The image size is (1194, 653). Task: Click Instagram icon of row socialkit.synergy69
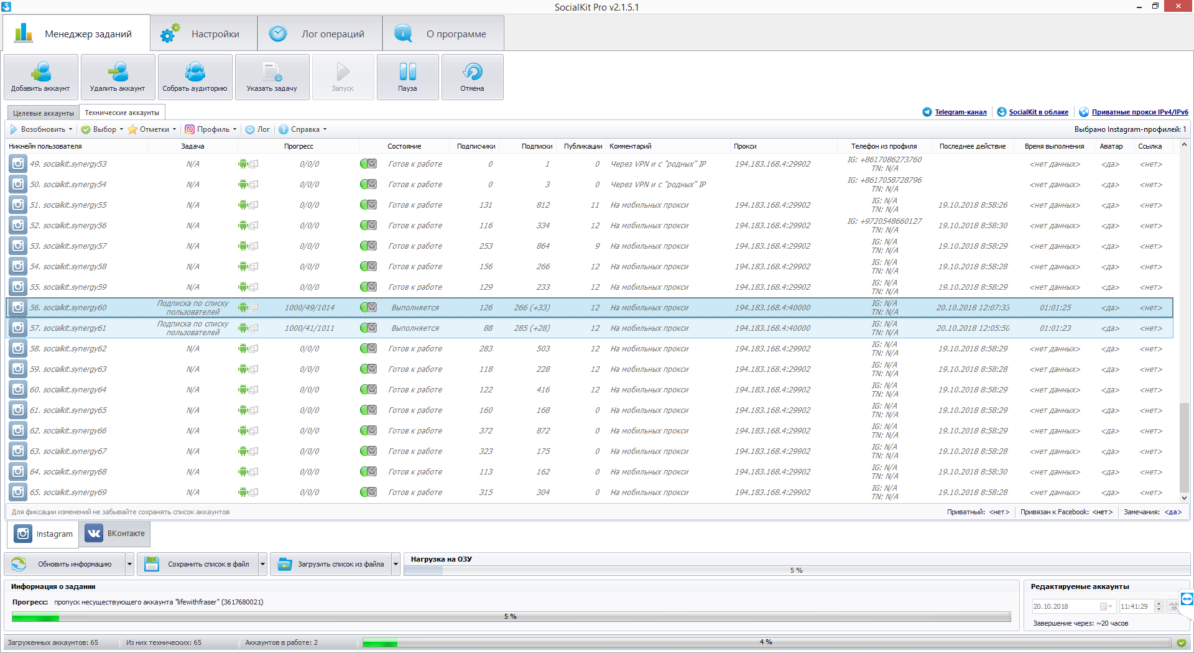(18, 493)
